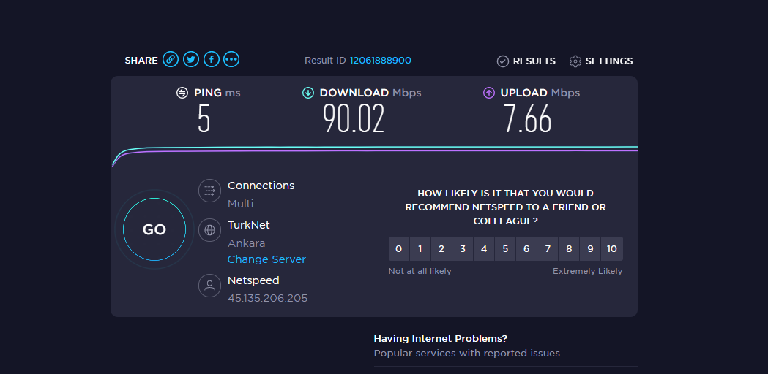Share result on Facebook icon
The width and height of the screenshot is (768, 374).
[x=211, y=60]
